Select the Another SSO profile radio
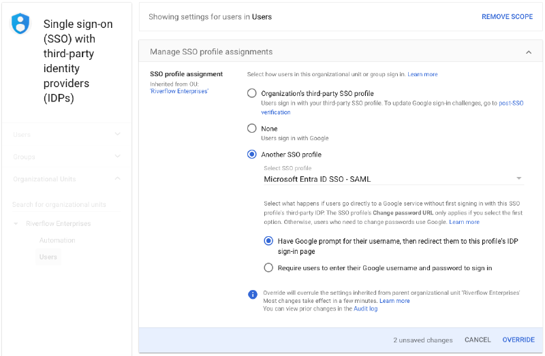Screen dimensions: 545x356 click(x=251, y=155)
